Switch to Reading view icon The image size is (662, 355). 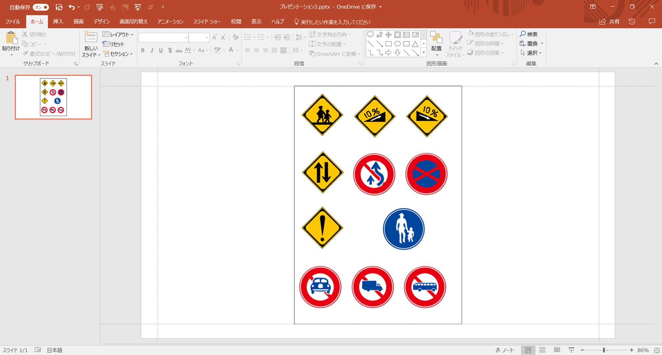(x=557, y=350)
